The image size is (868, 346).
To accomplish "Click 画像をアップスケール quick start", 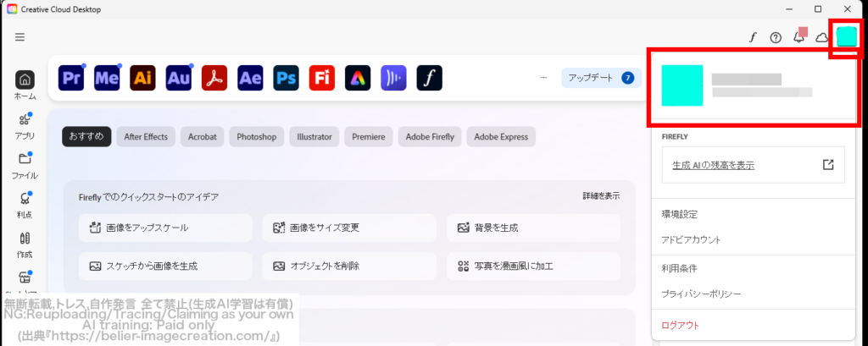I will (165, 228).
